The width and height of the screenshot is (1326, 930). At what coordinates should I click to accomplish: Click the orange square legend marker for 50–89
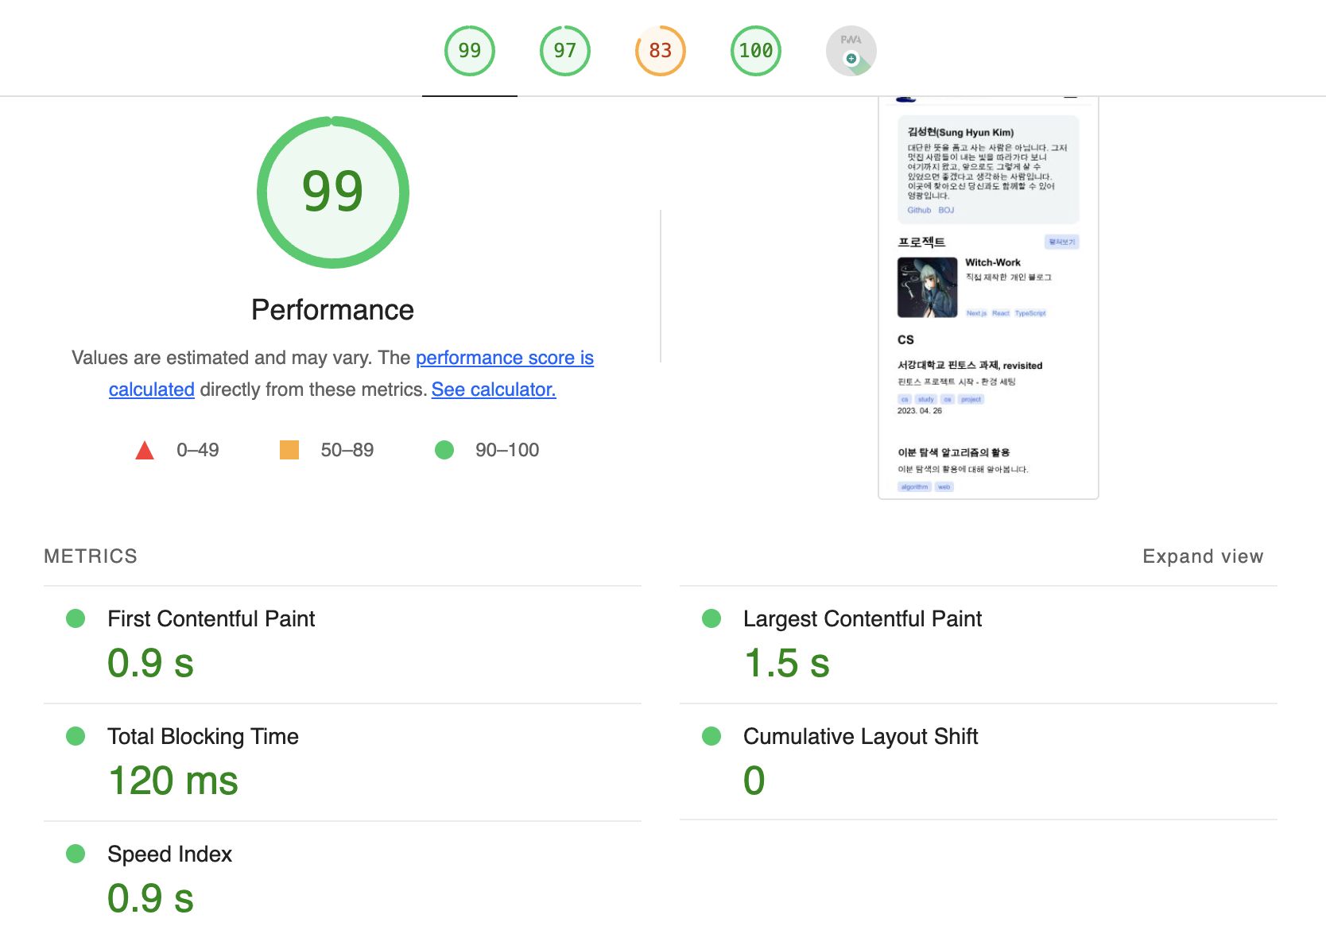coord(289,450)
